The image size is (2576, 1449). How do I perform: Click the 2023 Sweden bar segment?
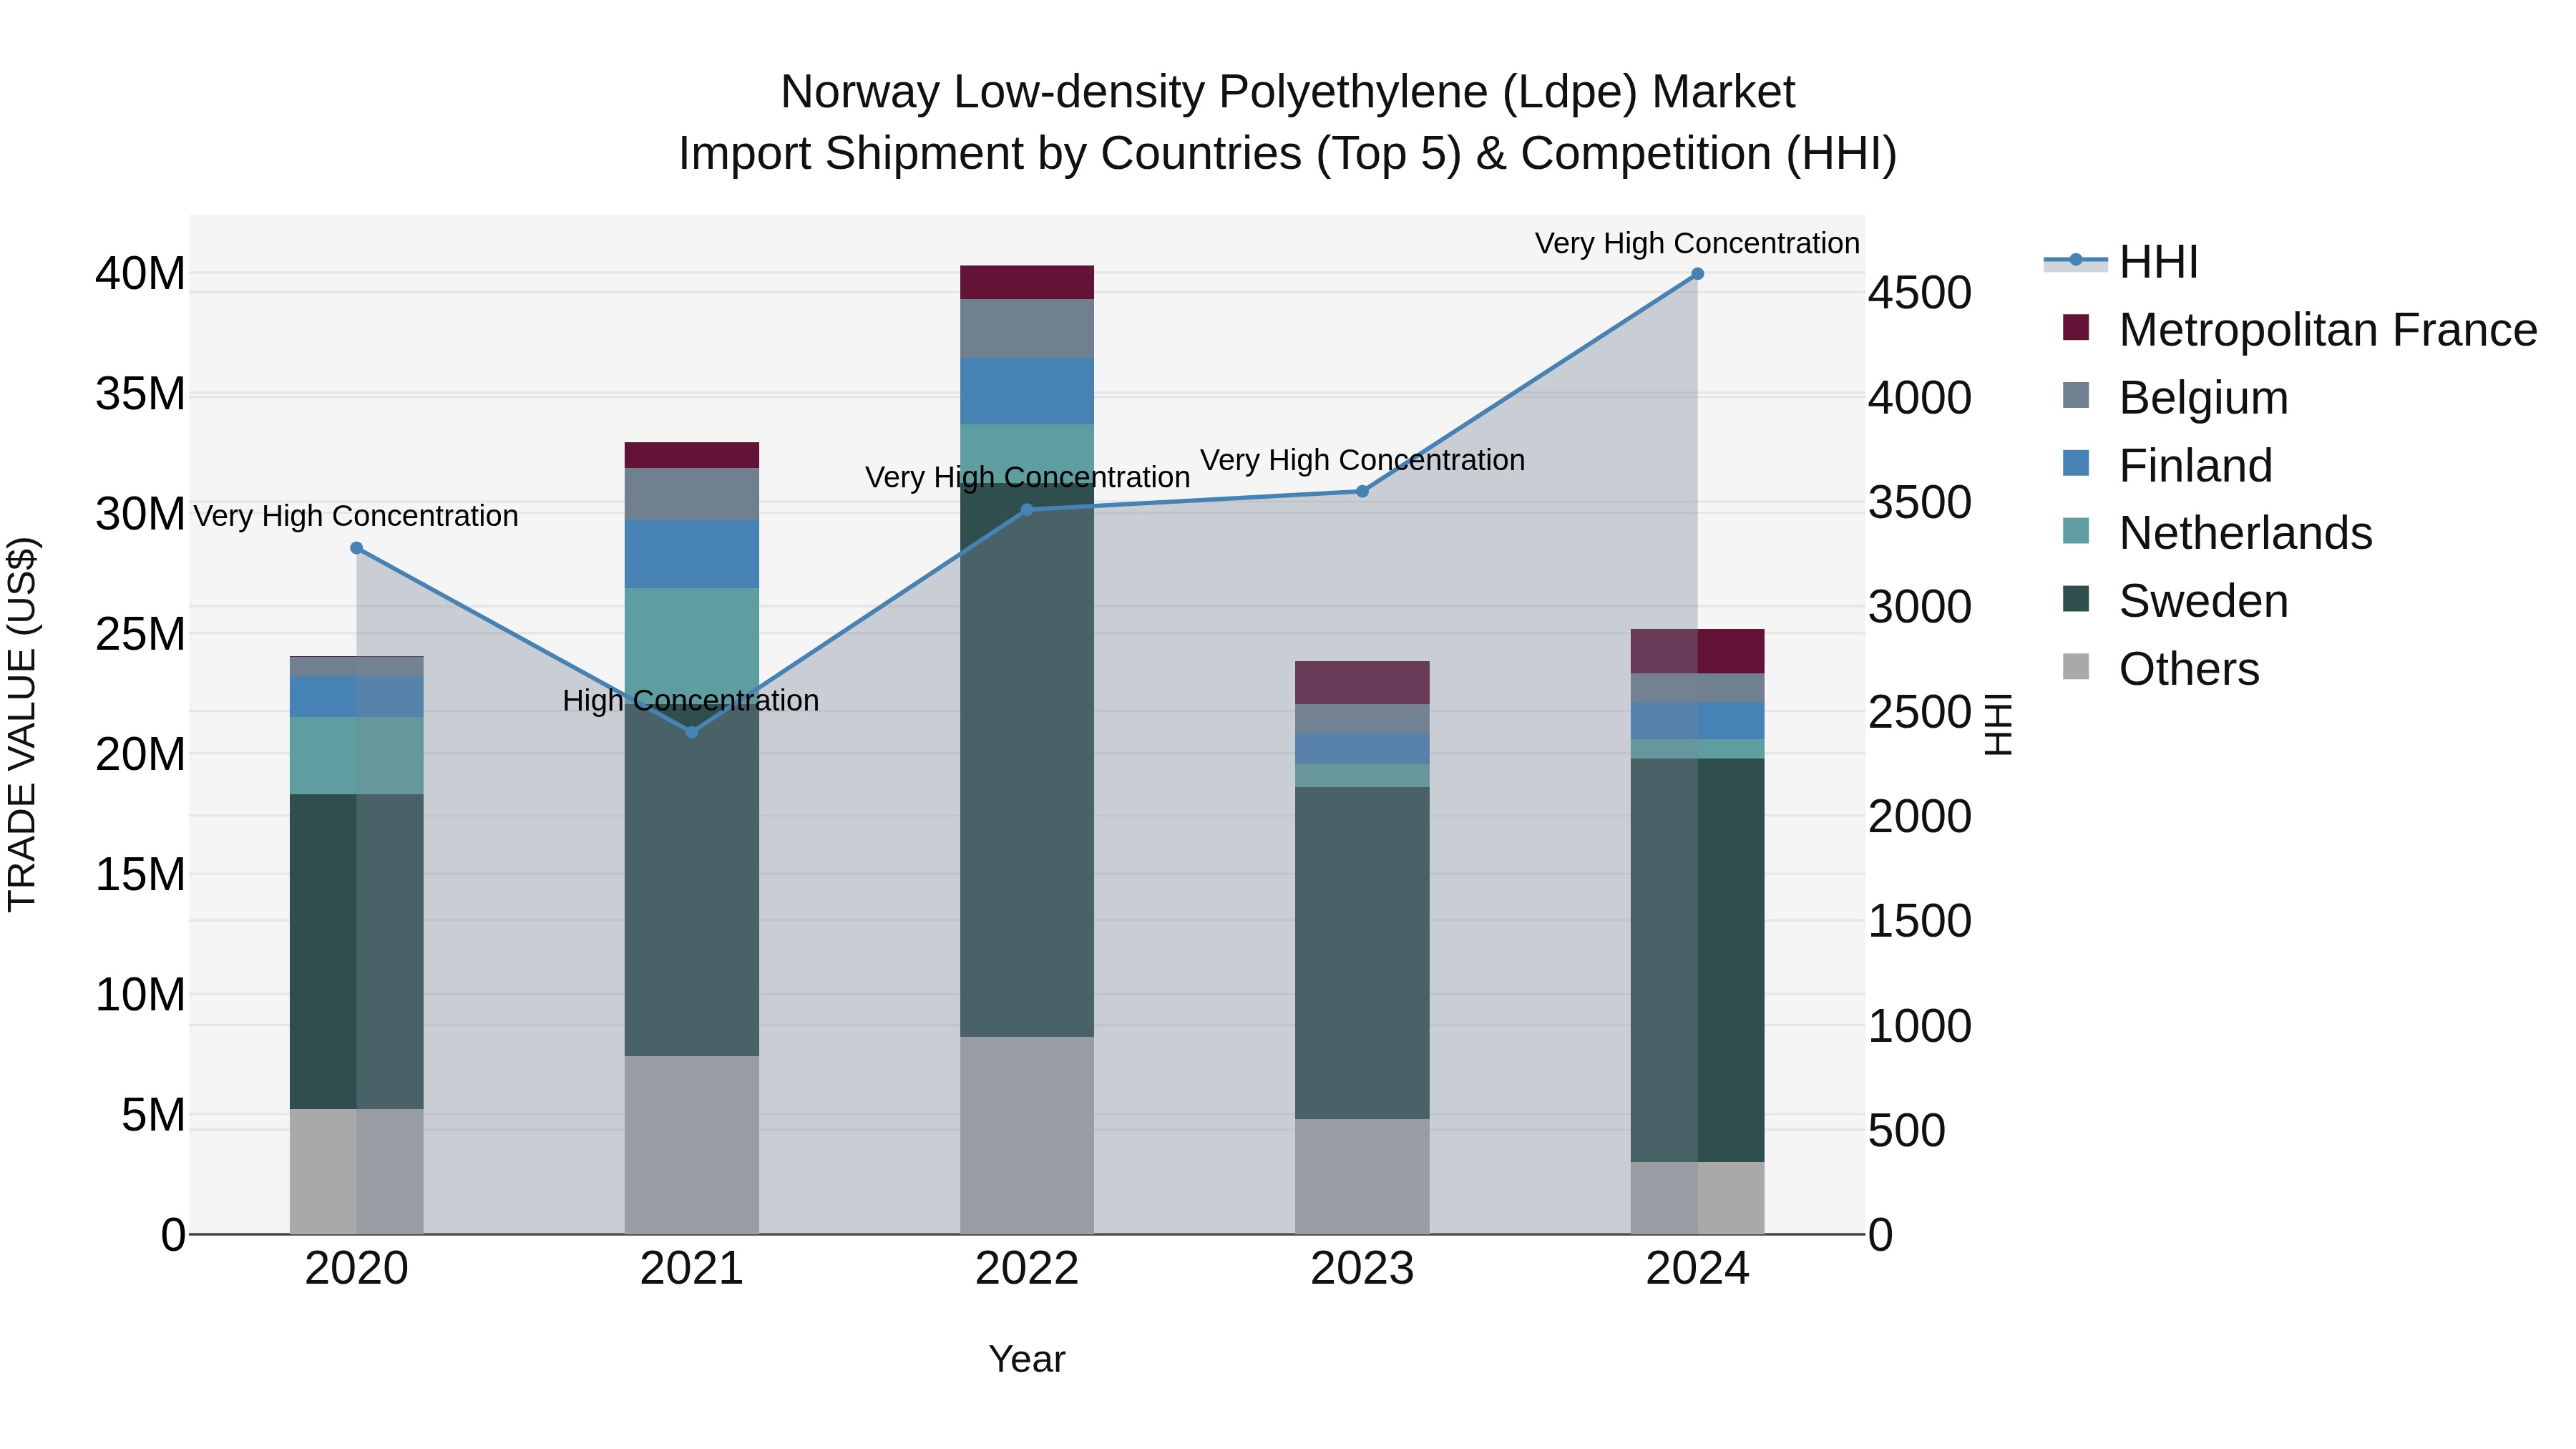point(1362,953)
